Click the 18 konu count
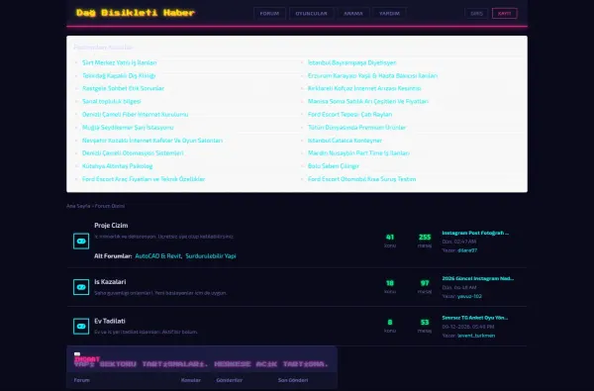Image resolution: width=594 pixels, height=391 pixels. pos(390,283)
